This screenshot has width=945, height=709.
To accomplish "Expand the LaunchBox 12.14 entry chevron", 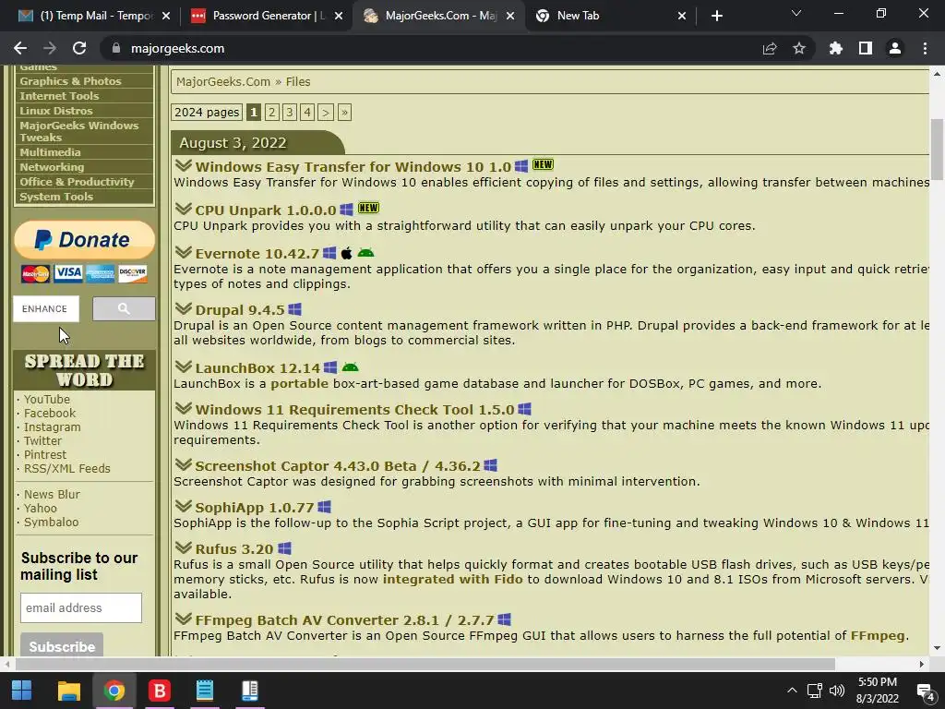I will click(x=184, y=367).
